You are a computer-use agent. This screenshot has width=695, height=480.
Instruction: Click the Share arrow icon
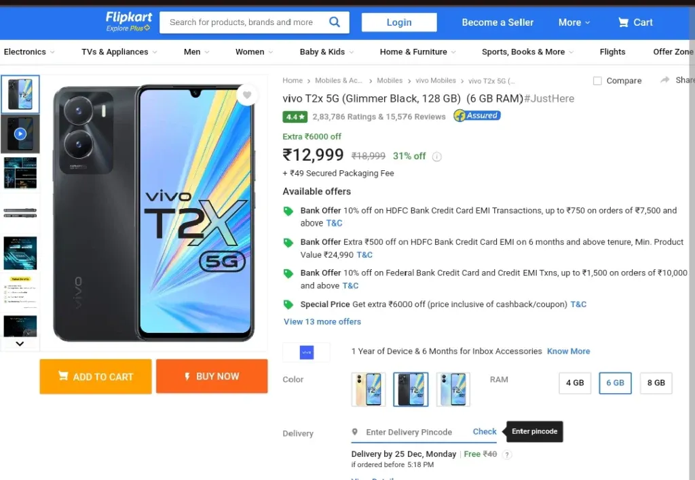[664, 80]
